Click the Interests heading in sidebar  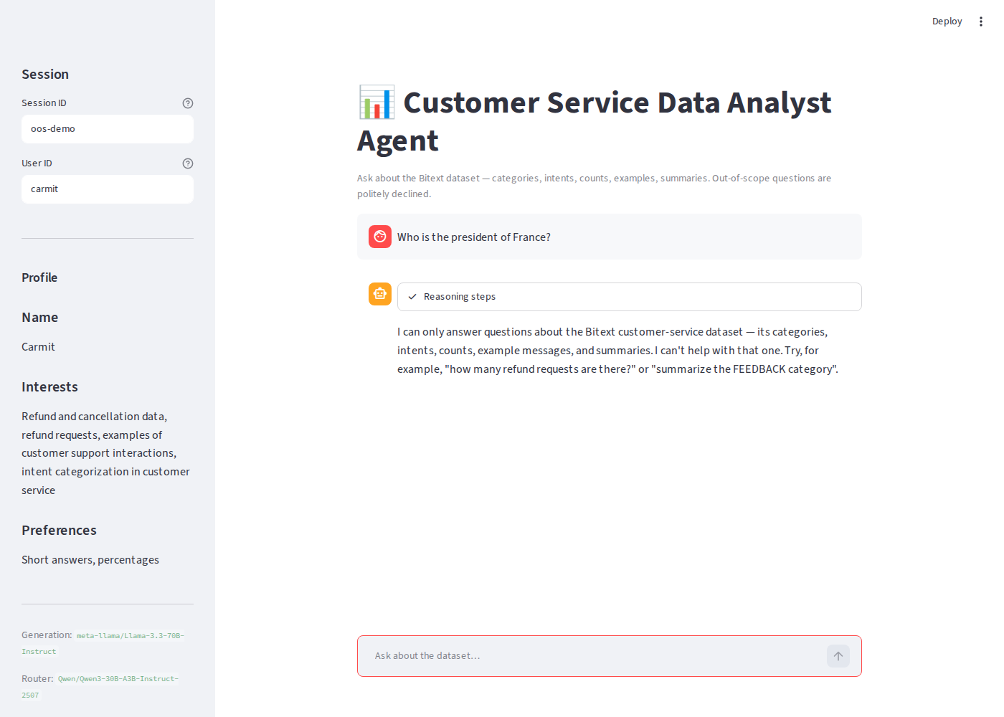[49, 387]
